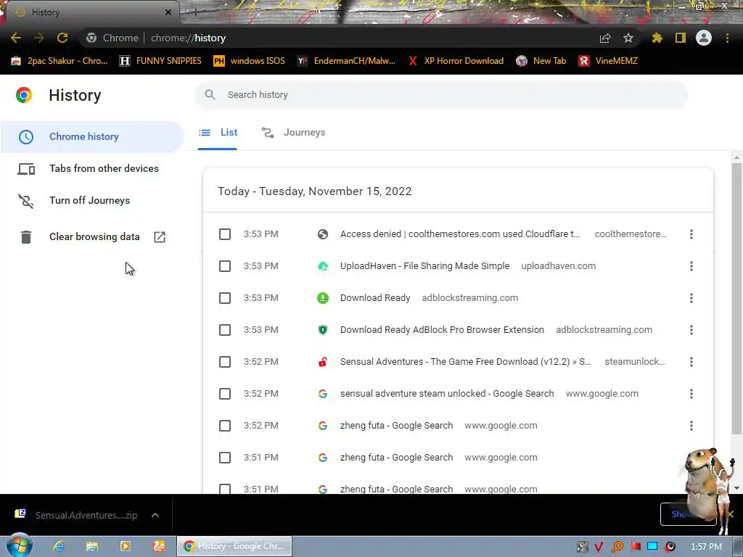Click the blue monitor tray icon
The height and width of the screenshot is (557, 743).
click(652, 547)
